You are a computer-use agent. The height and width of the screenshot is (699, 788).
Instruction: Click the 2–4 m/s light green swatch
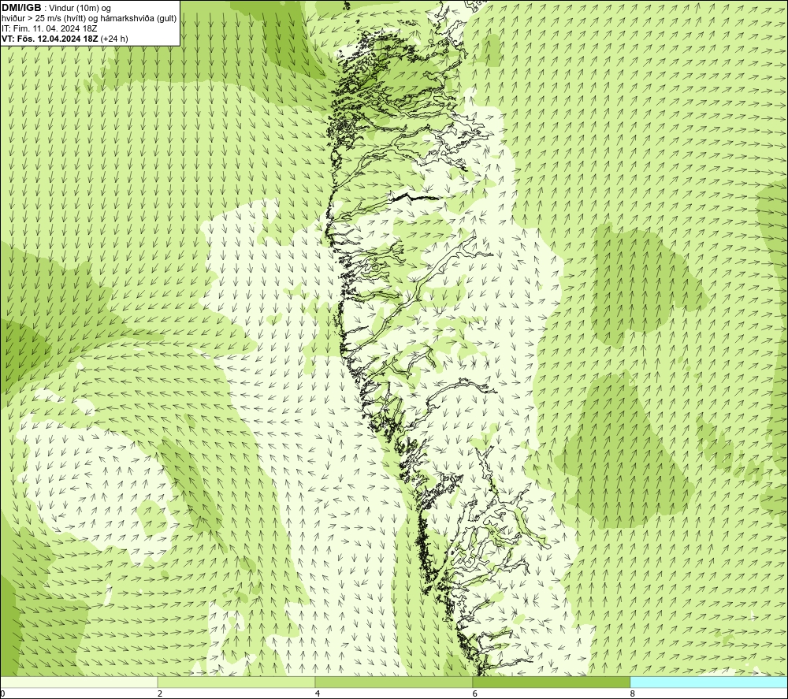tap(236, 682)
